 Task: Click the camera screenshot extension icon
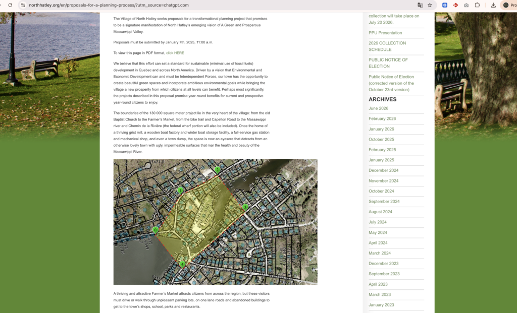[466, 5]
